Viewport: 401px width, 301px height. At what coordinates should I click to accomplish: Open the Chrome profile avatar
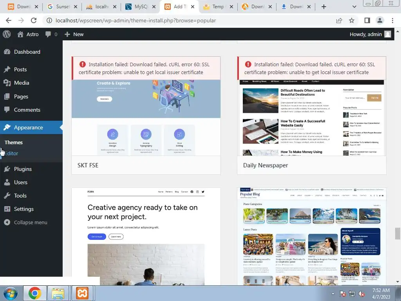[x=380, y=20]
